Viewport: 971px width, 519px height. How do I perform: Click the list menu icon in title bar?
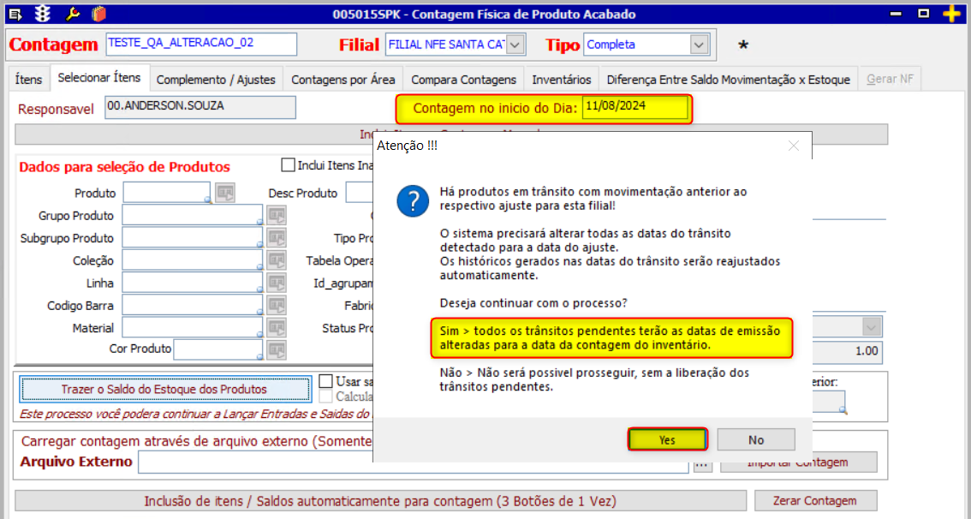(x=16, y=14)
